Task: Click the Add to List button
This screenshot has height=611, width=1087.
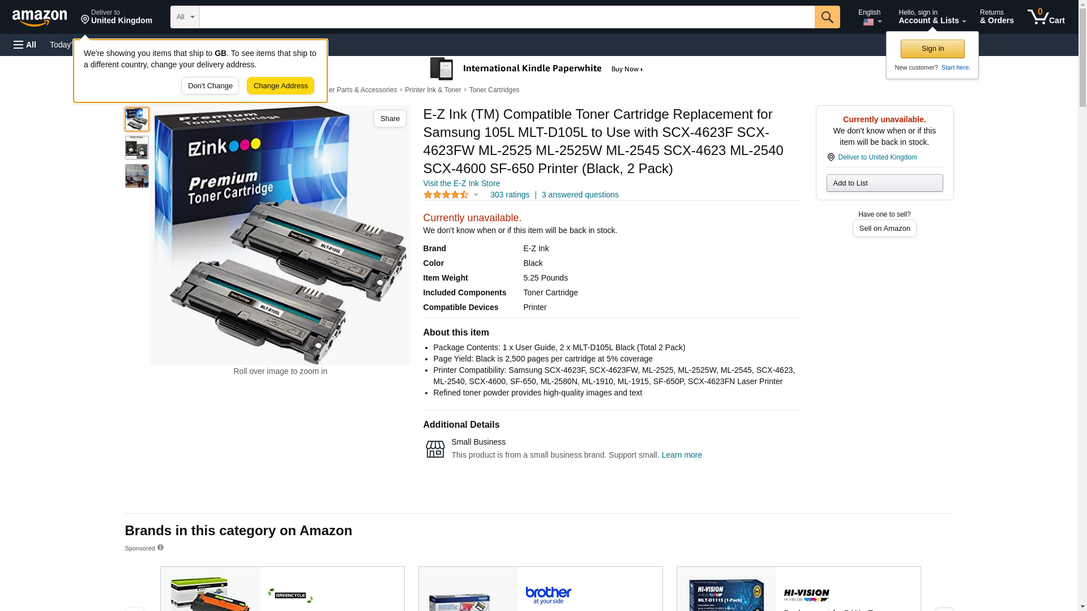Action: [884, 183]
